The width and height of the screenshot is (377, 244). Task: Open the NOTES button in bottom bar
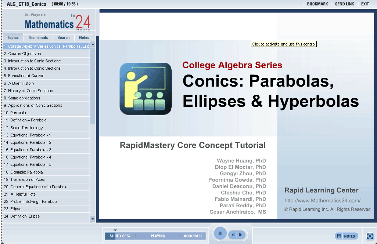tap(346, 236)
